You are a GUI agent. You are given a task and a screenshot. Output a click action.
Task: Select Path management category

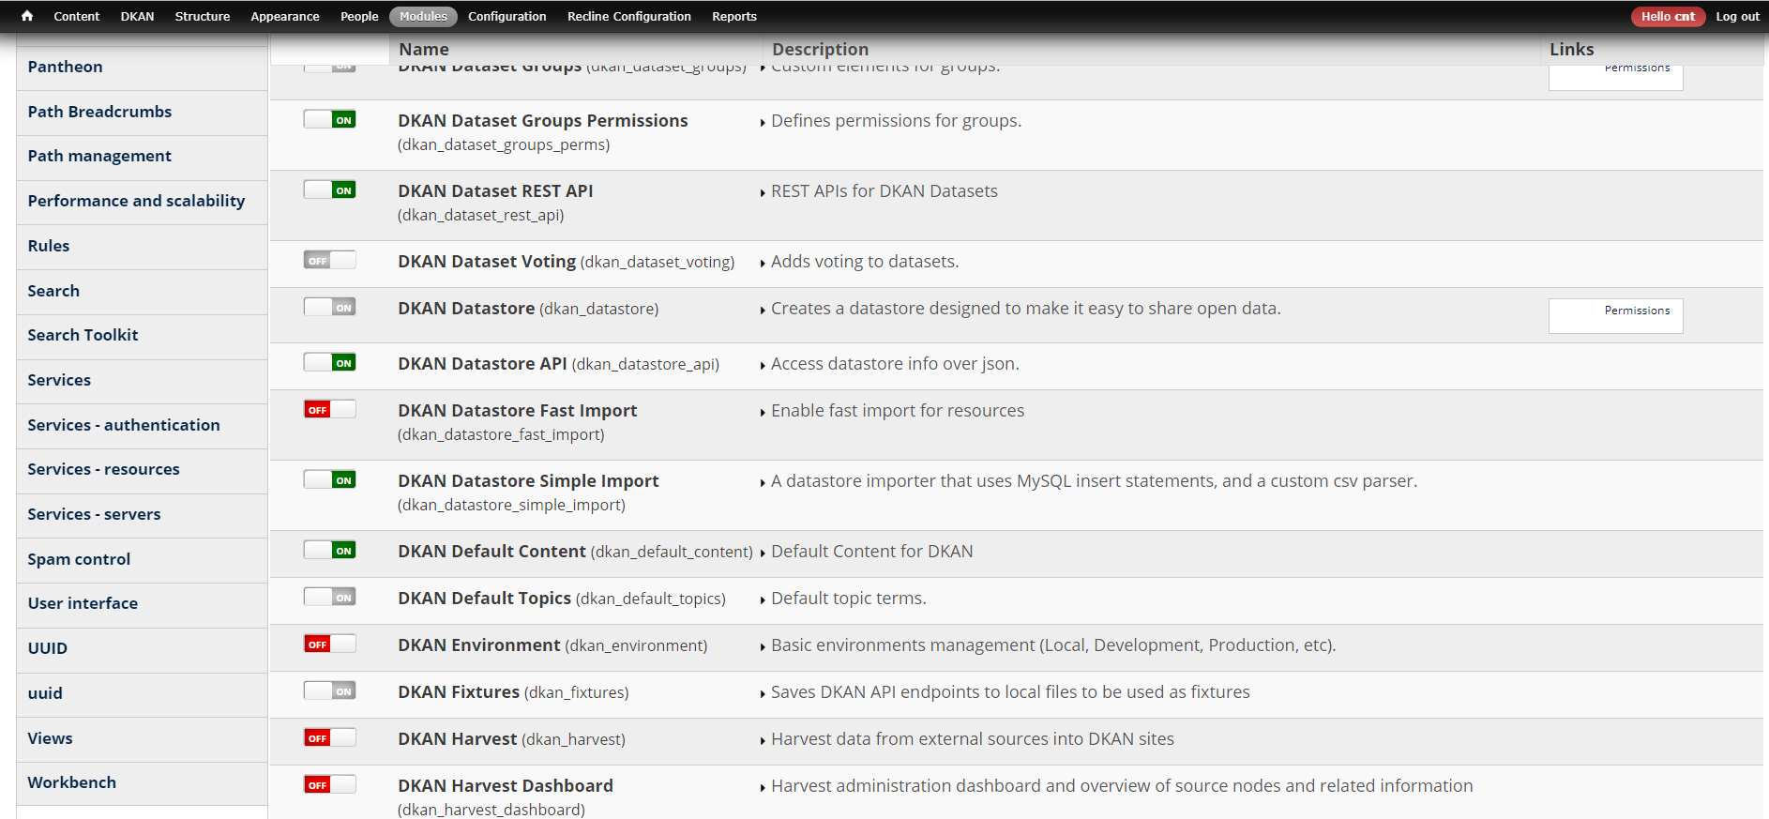(x=142, y=157)
